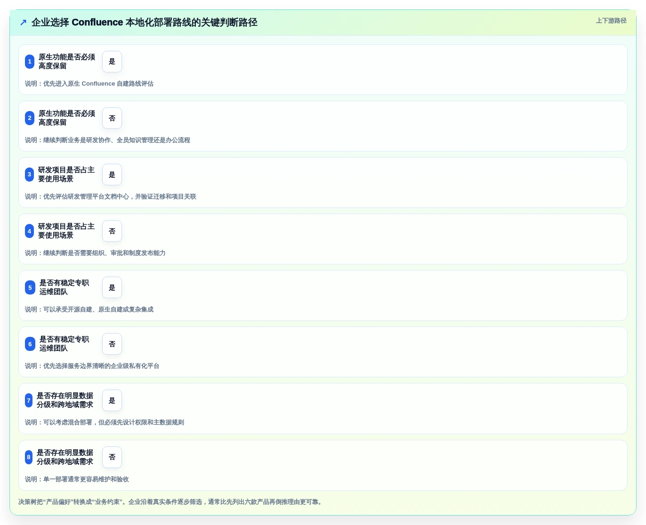Image resolution: width=646 pixels, height=525 pixels.
Task: Click the footer summary starting with 决策树把
Action: tap(171, 502)
